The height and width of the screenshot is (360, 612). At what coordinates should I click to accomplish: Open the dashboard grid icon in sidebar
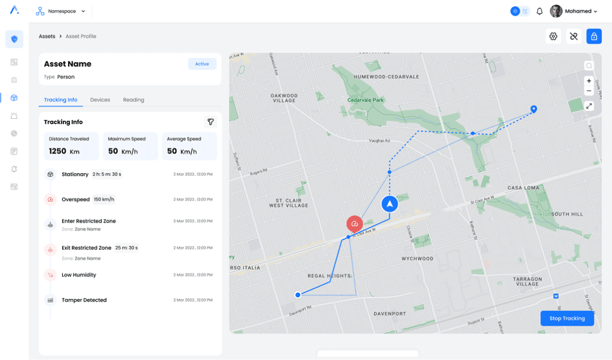pos(14,62)
